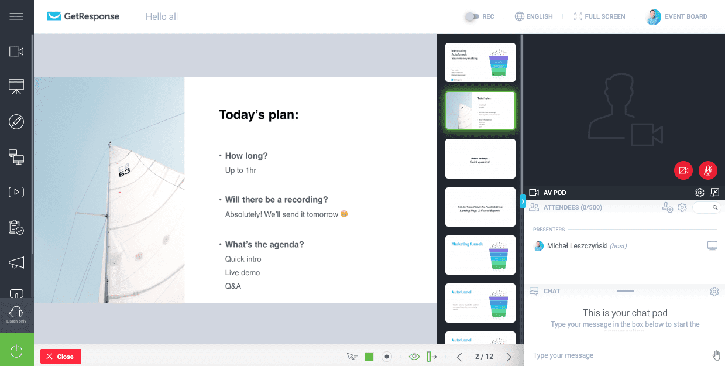The image size is (725, 366).
Task: Choose the pointer dot size option
Action: 386,356
